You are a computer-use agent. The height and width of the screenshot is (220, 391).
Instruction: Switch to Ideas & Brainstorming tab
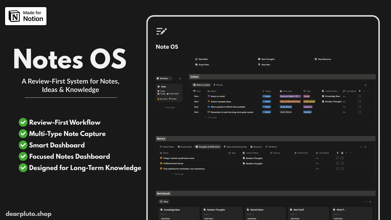coord(235,147)
